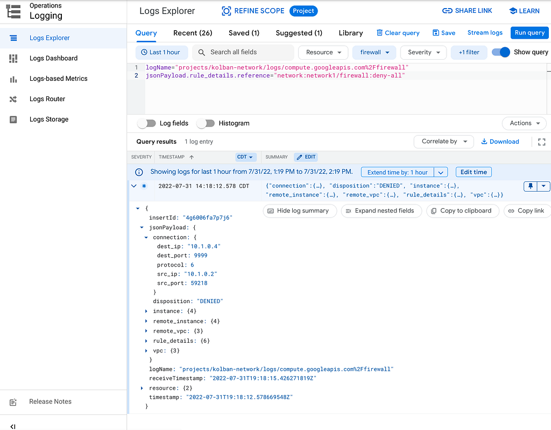
Task: Open the Operations Logging product icon
Action: coord(13,11)
